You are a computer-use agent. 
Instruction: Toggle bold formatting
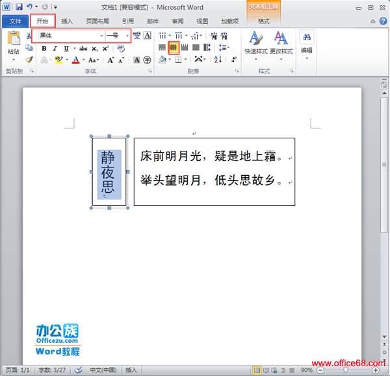pyautogui.click(x=44, y=49)
